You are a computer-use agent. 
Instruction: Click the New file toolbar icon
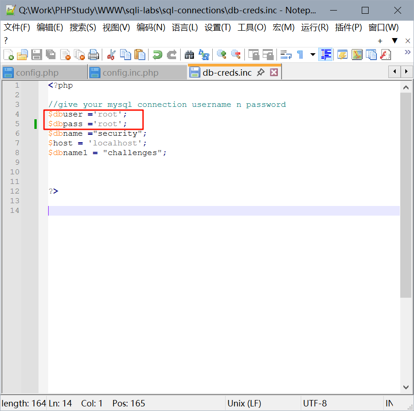[x=9, y=55]
